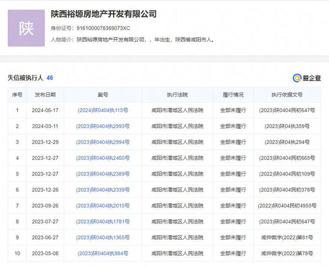Click 全部未履行 status in row 10
This screenshot has width=329, height=267.
pos(233,254)
